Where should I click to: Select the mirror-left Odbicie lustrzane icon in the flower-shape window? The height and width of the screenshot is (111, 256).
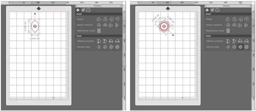240,41
